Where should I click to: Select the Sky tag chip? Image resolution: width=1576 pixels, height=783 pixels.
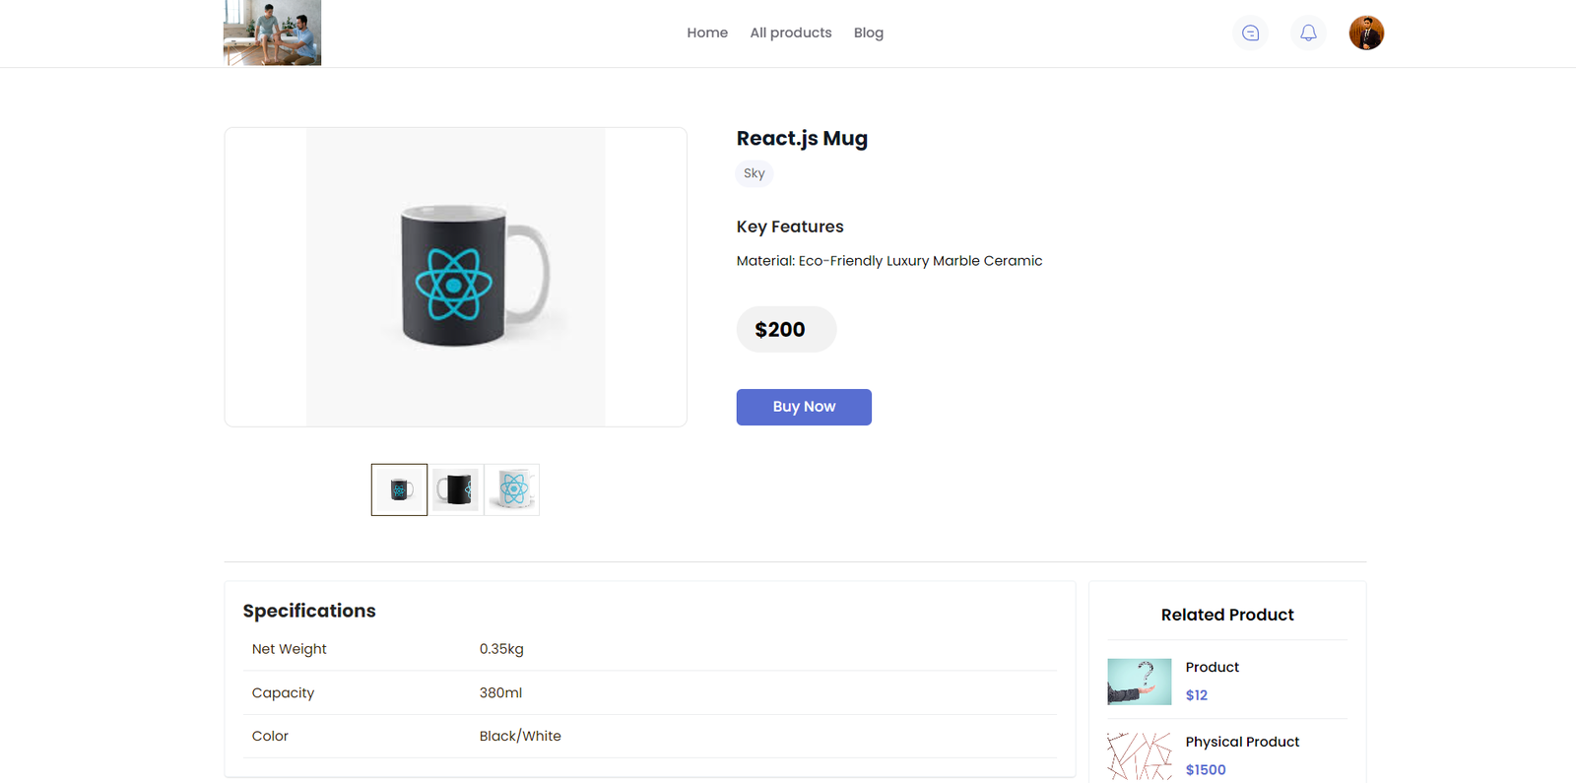pyautogui.click(x=755, y=173)
